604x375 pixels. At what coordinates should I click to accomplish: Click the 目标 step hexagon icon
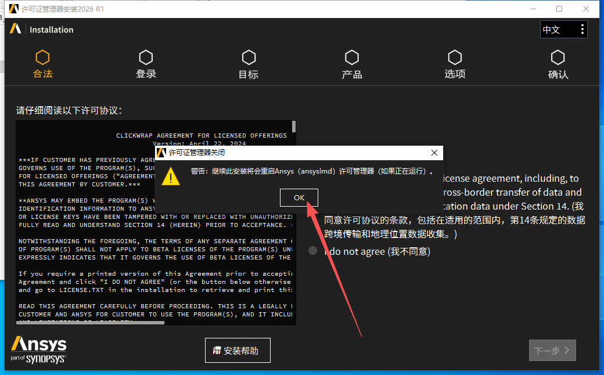(249, 57)
